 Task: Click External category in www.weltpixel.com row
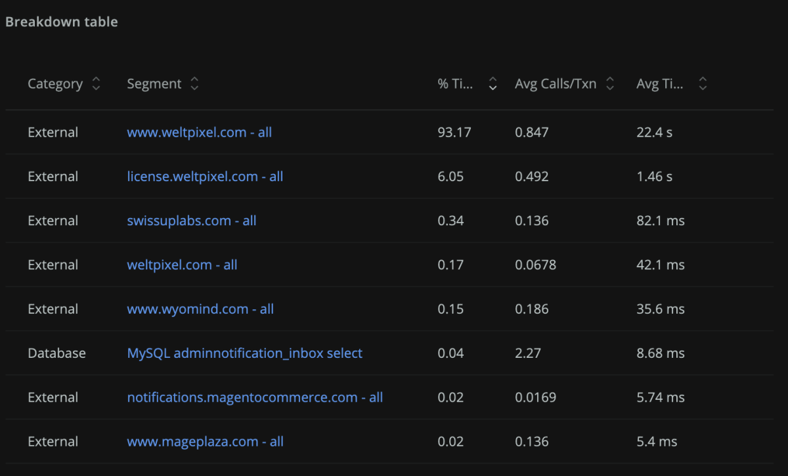[53, 133]
